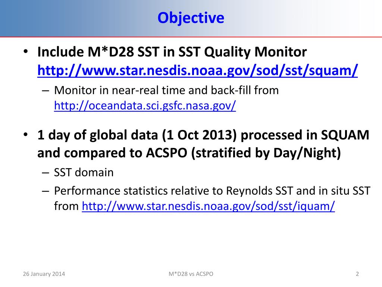Click the 'SST domain' sub-bullet
Screen dimensions: 382x287
[x=84, y=172]
